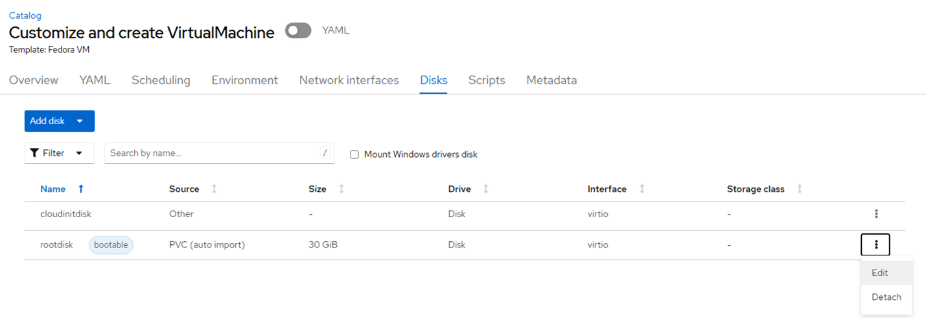Close kebab menu on rootdisk row

coord(875,244)
